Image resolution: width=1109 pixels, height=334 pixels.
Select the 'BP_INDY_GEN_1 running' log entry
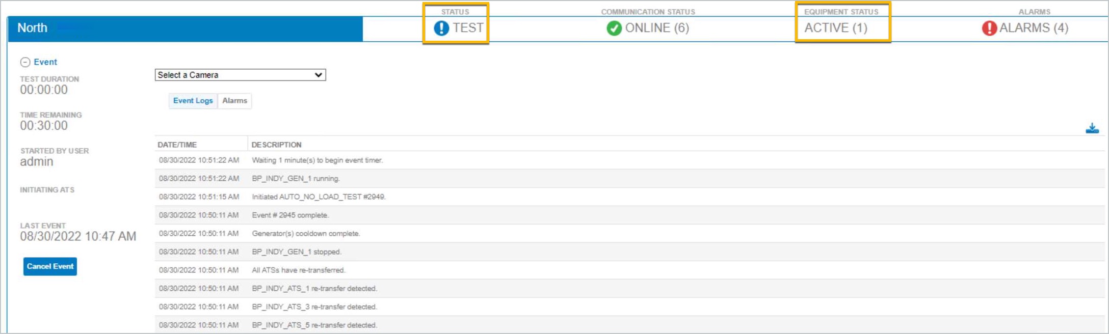630,178
